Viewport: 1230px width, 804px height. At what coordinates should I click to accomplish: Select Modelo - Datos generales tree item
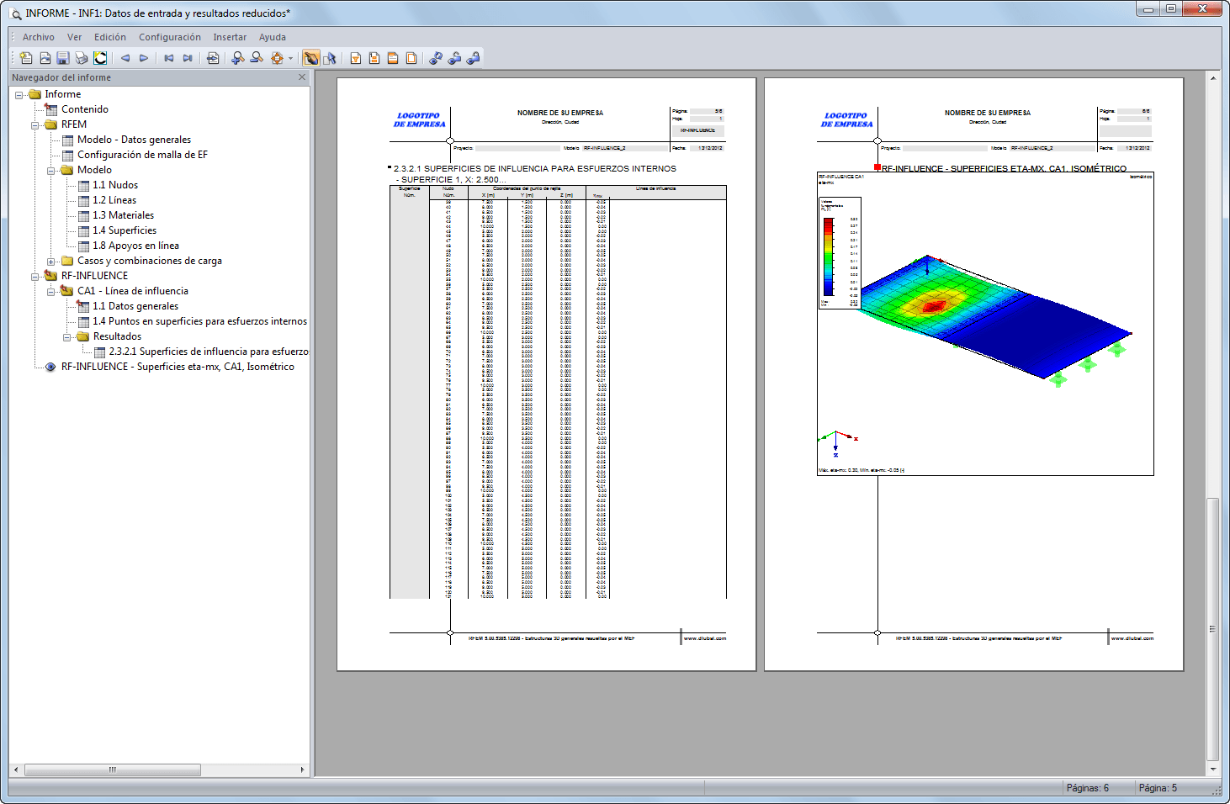click(x=134, y=140)
